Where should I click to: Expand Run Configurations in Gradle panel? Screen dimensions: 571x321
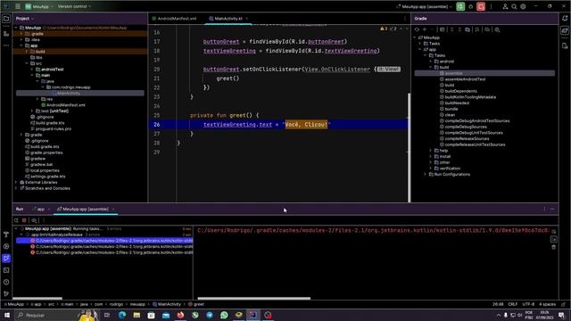(x=426, y=175)
